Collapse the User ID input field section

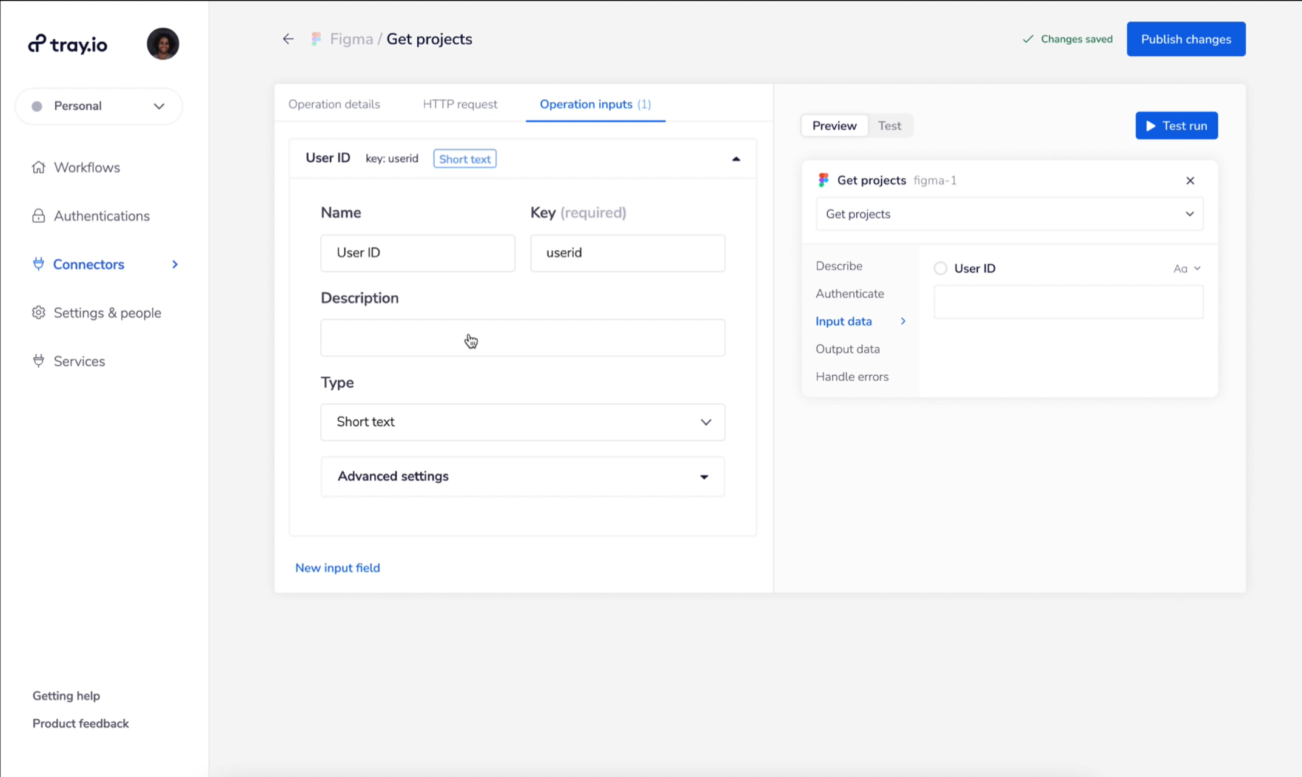point(736,158)
